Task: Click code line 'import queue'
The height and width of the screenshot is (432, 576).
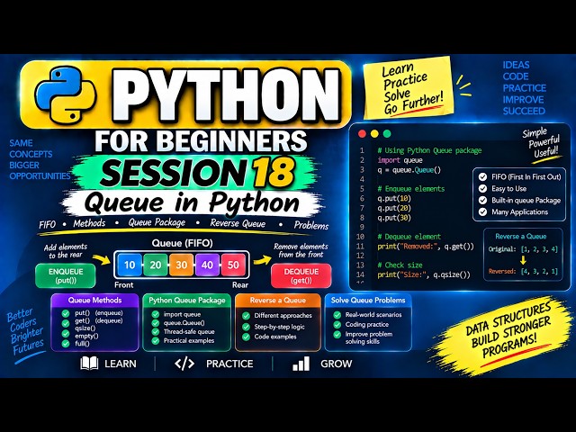Action: (400, 160)
